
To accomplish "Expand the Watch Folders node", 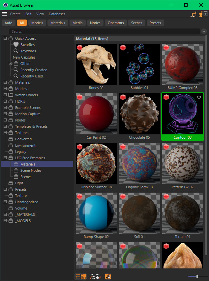I will (5, 95).
